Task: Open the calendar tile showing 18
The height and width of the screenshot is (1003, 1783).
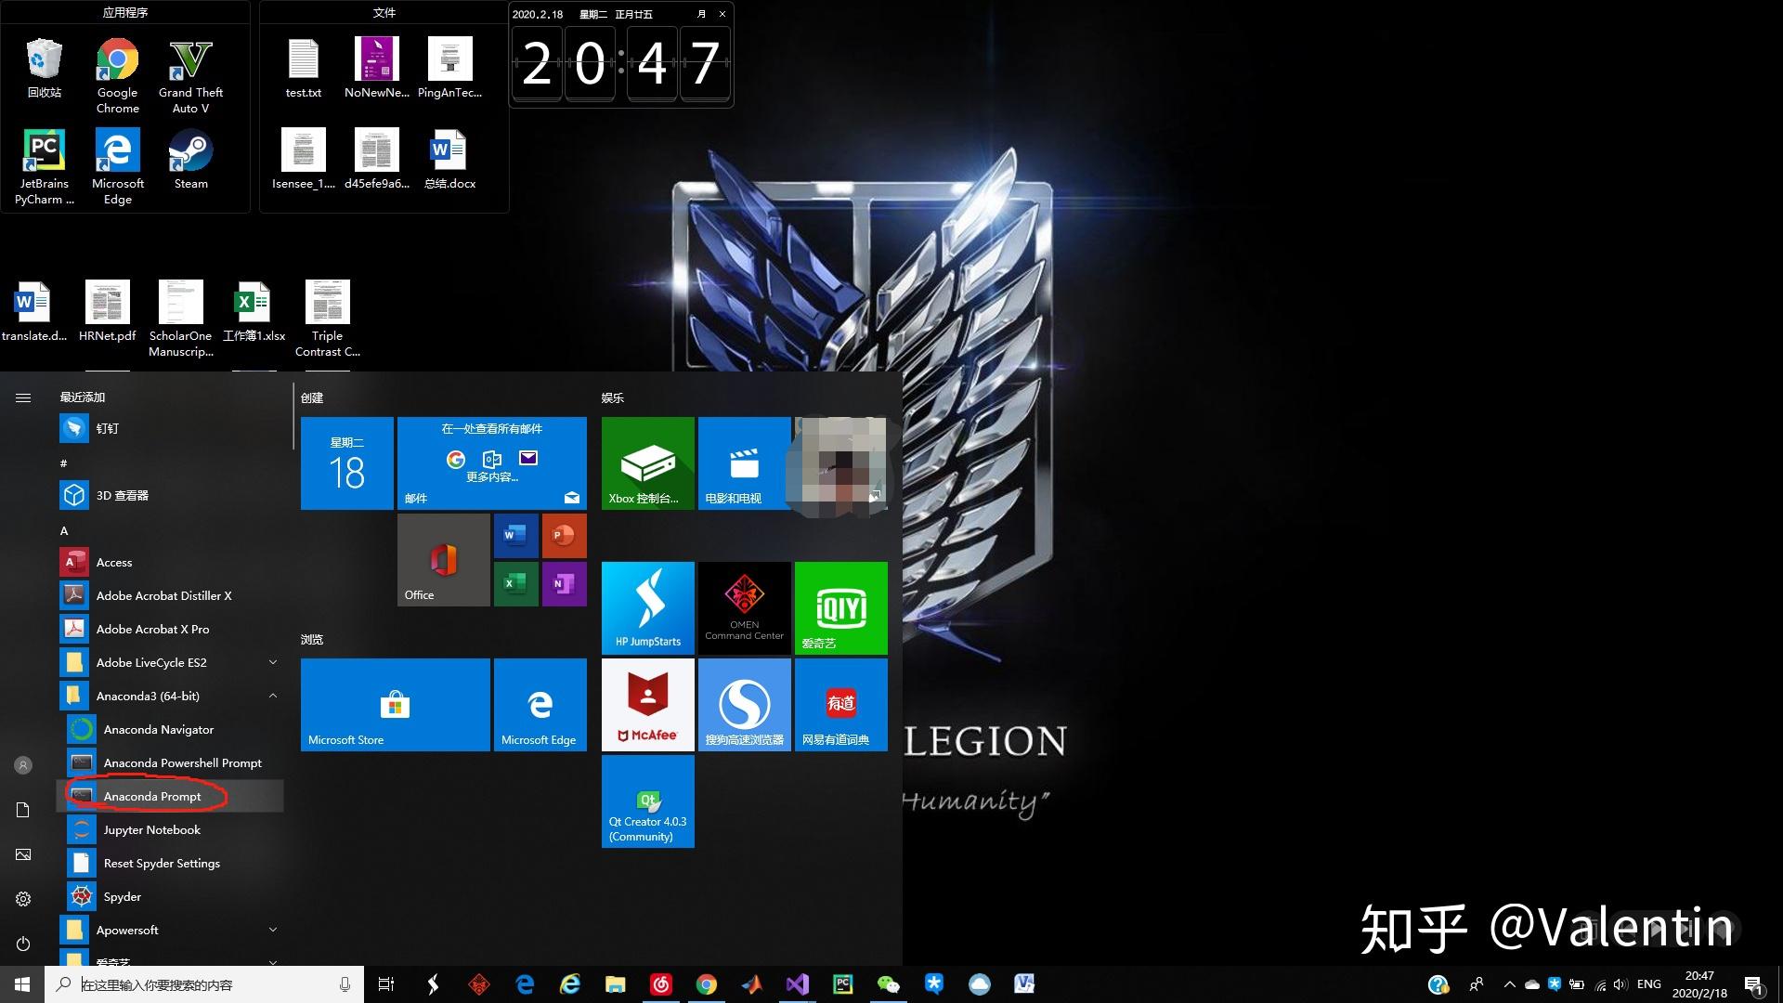Action: click(347, 463)
